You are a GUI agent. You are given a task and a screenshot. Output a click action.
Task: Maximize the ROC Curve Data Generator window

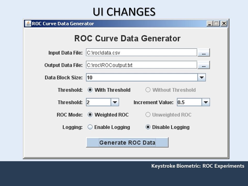[x=216, y=24]
